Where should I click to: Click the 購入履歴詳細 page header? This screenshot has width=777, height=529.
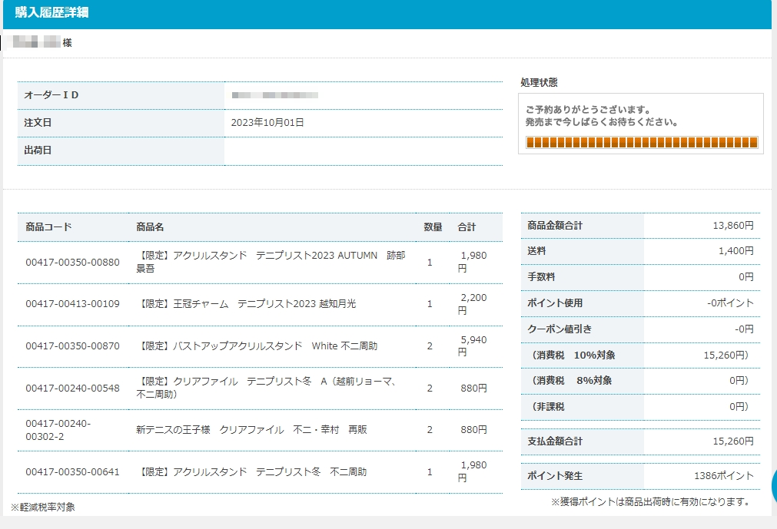[x=51, y=12]
